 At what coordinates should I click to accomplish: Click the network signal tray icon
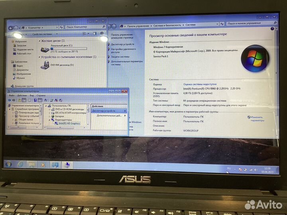click(251, 170)
